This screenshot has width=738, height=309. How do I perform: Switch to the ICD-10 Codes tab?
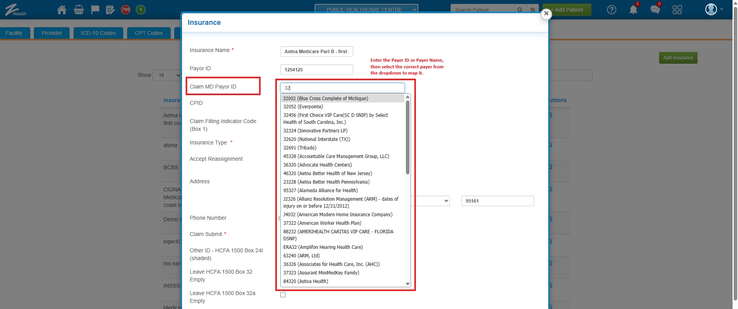pos(98,33)
